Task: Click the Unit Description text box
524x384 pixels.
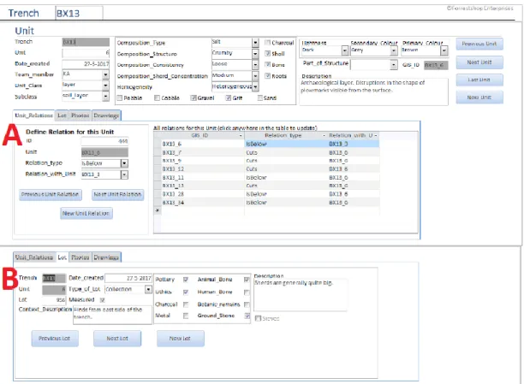Action: click(x=374, y=92)
